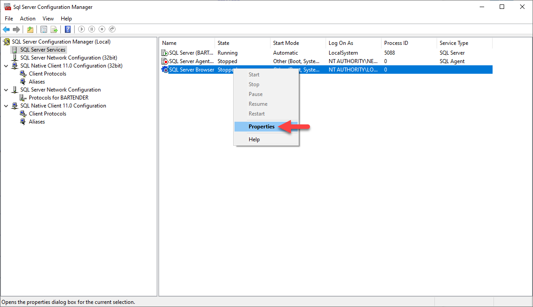Viewport: 533px width, 307px height.
Task: Click the blue Help question mark icon
Action: pyautogui.click(x=68, y=29)
